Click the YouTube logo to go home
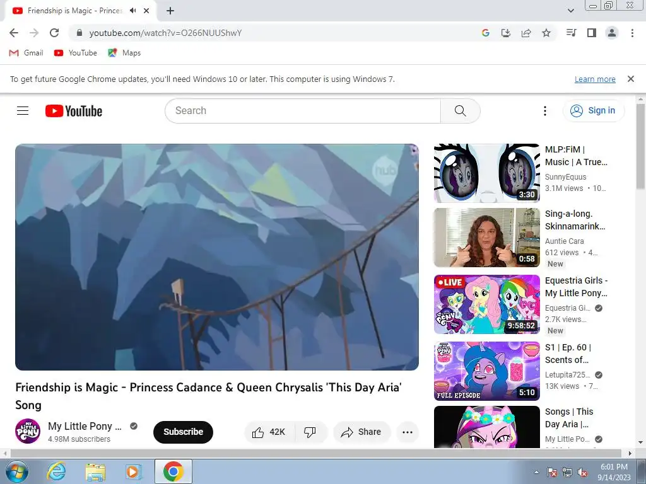Screen dimensions: 646x484 tap(74, 111)
